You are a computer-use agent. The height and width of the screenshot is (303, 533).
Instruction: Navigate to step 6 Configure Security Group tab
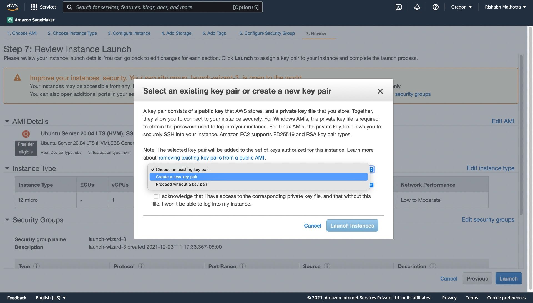[267, 33]
